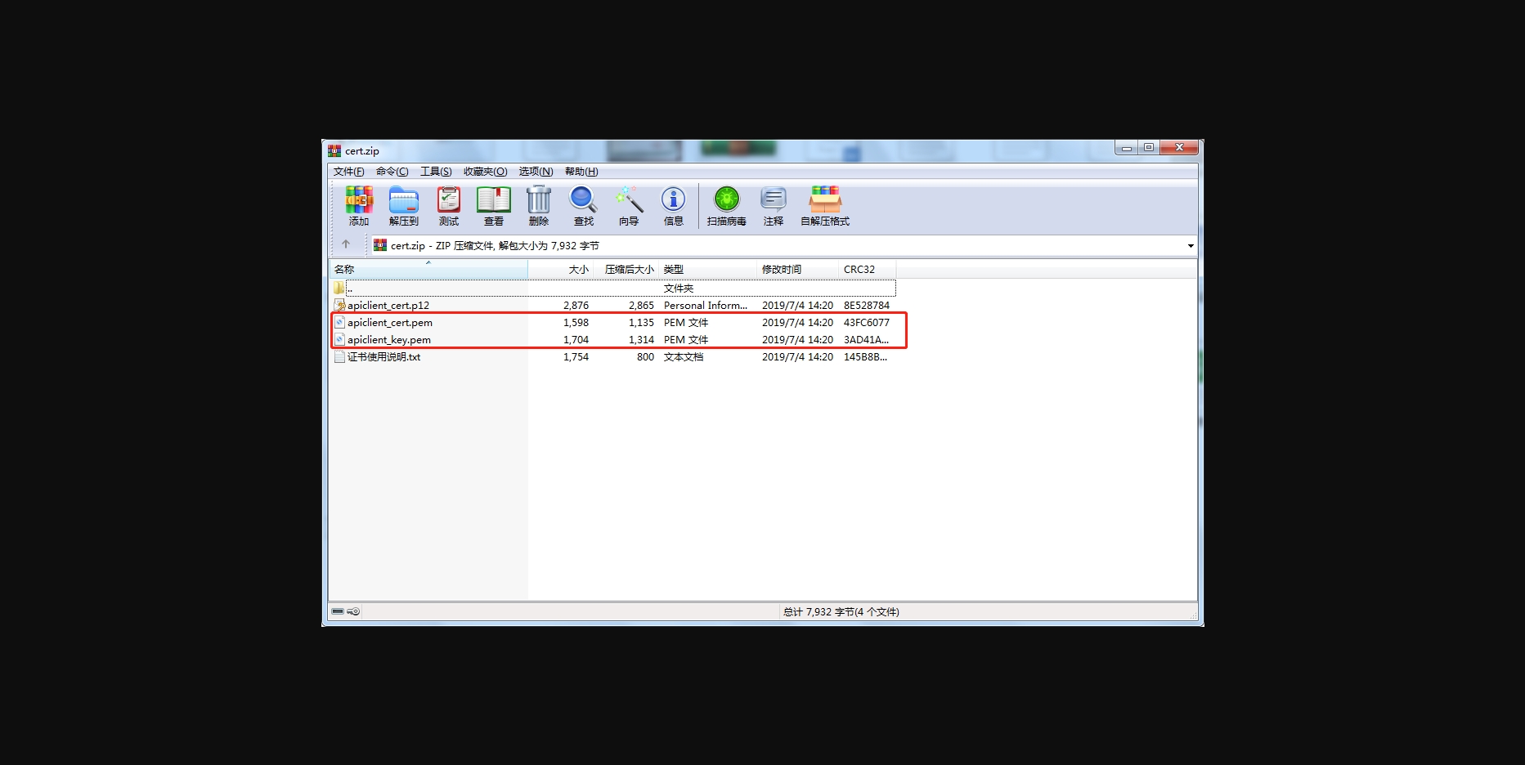Run the Test (测试) archive tool
The image size is (1525, 765).
tap(449, 205)
